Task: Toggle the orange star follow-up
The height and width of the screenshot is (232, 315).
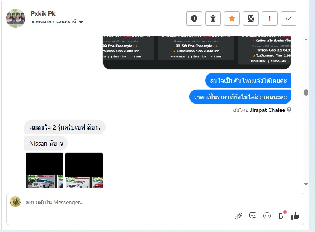Action: tap(232, 18)
